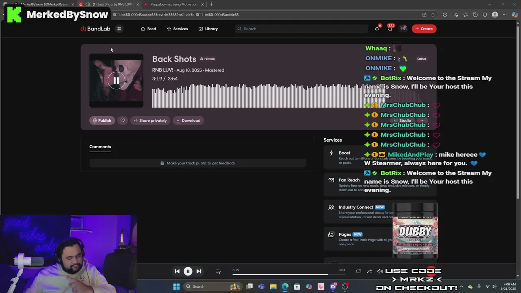Viewport: 521px width, 293px height.
Task: Open the Copilot sidebar icon
Action: [515, 15]
